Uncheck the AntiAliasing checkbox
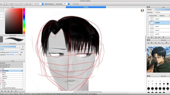 (46, 4)
